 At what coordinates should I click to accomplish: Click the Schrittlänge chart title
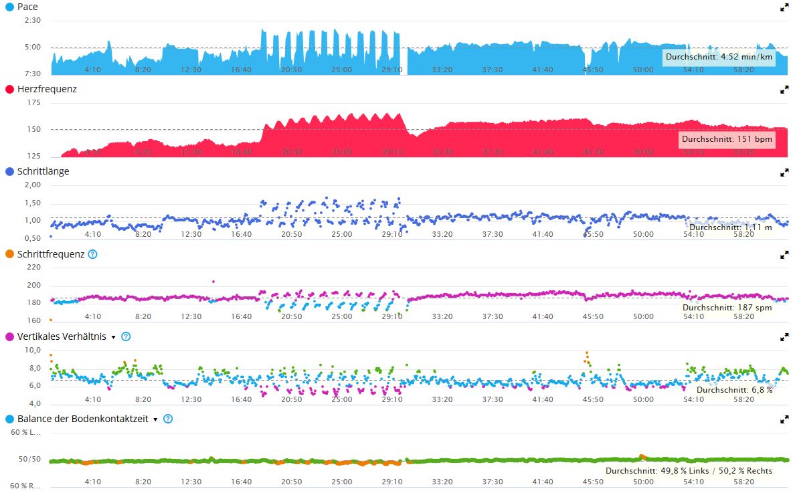[43, 171]
